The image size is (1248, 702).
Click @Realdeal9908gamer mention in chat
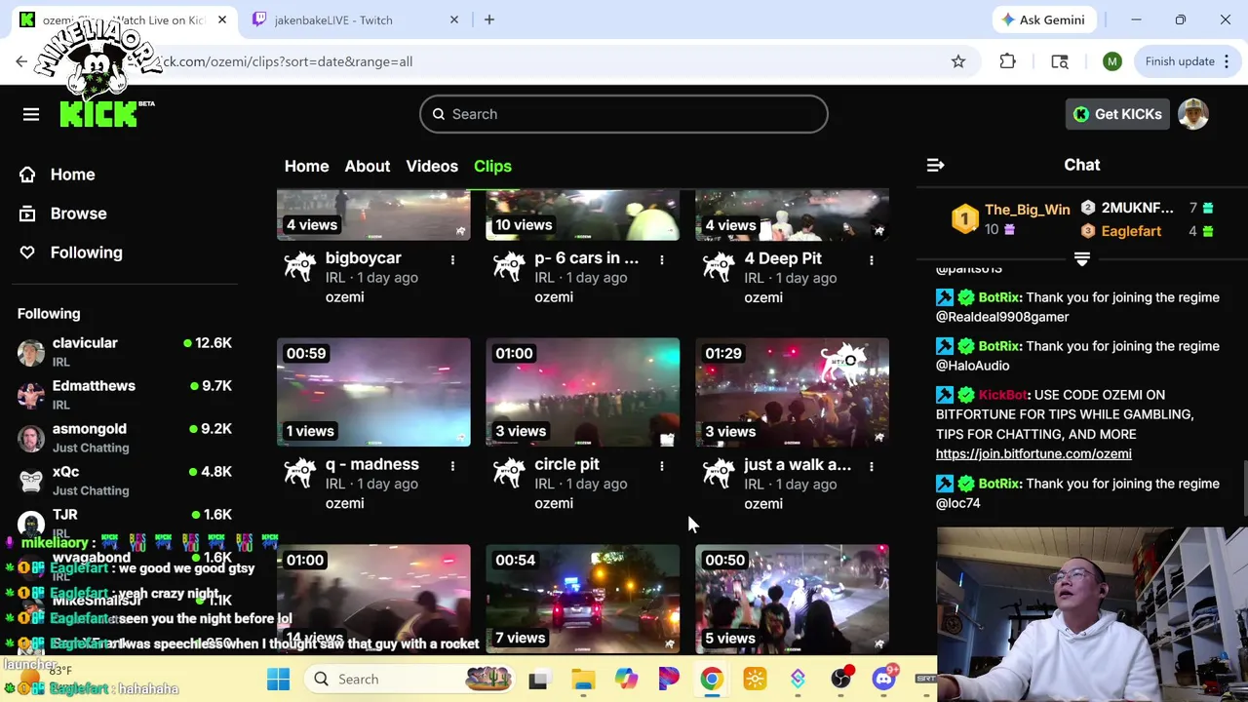(x=1002, y=317)
